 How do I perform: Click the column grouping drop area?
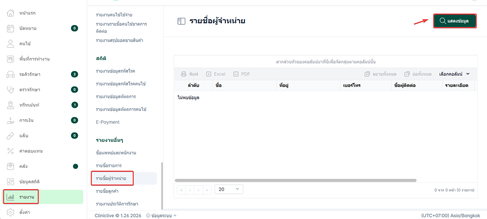pos(326,62)
